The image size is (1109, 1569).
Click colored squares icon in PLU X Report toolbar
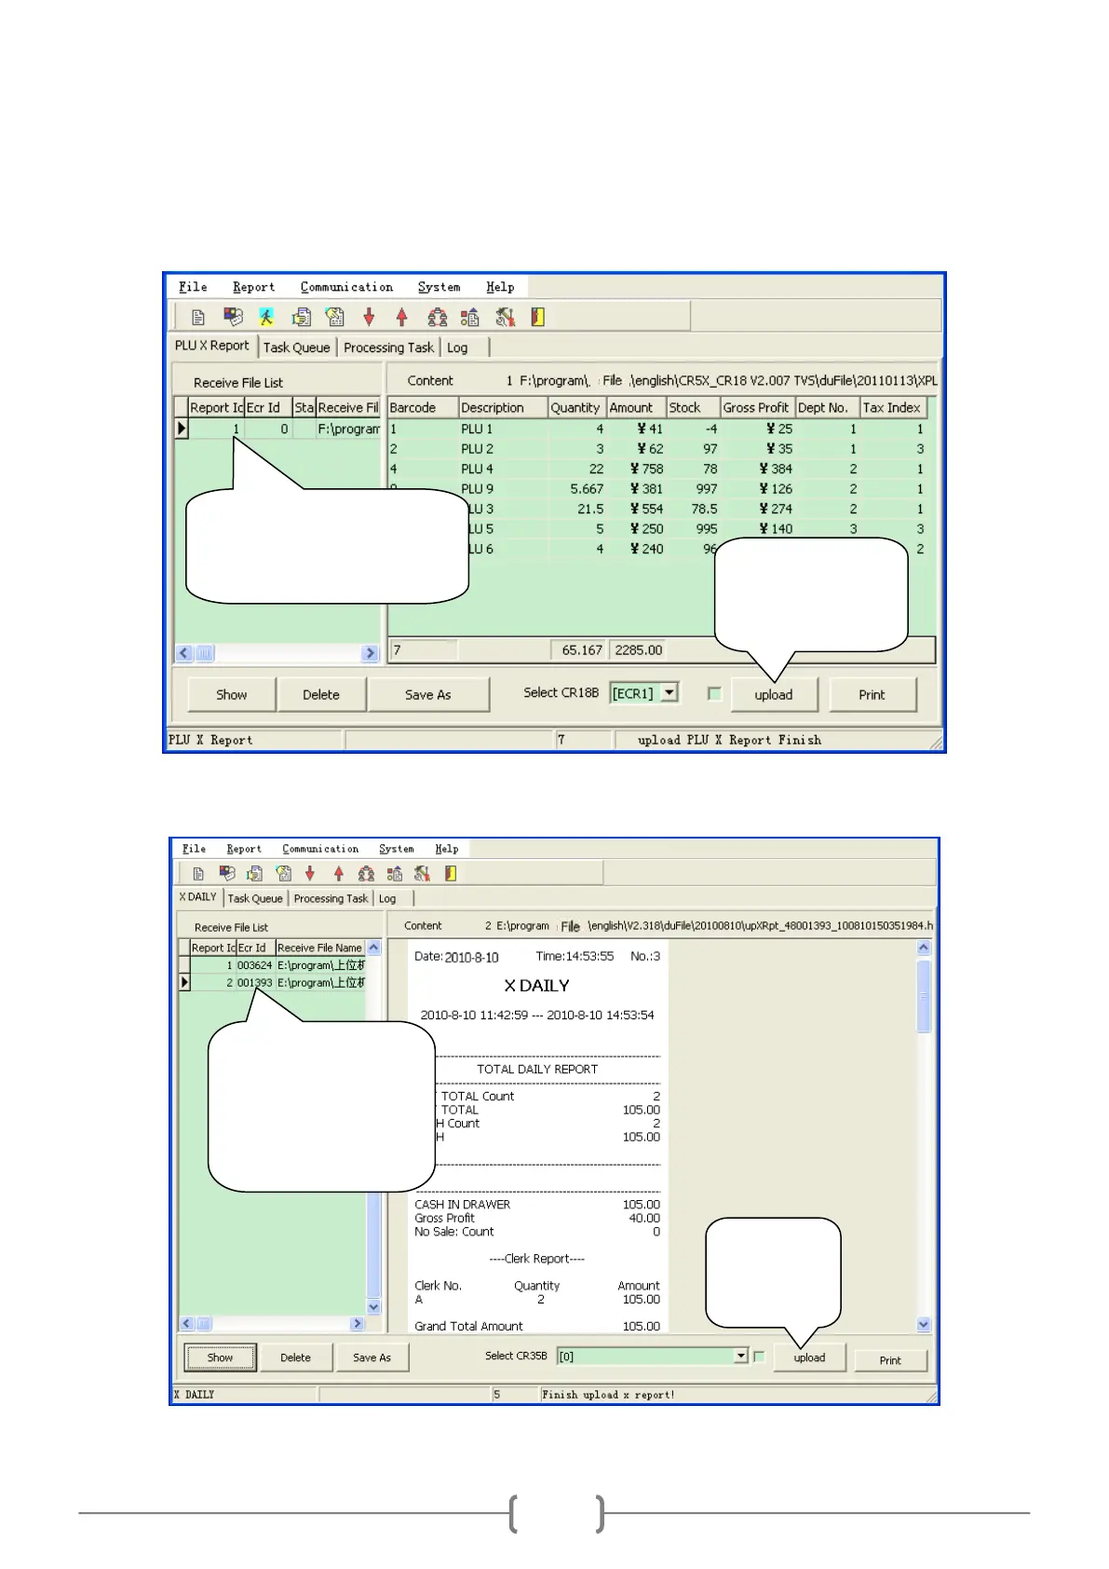(x=233, y=318)
